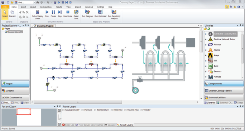Click inside the Find search field
The height and width of the screenshot is (131, 245).
click(x=26, y=3)
